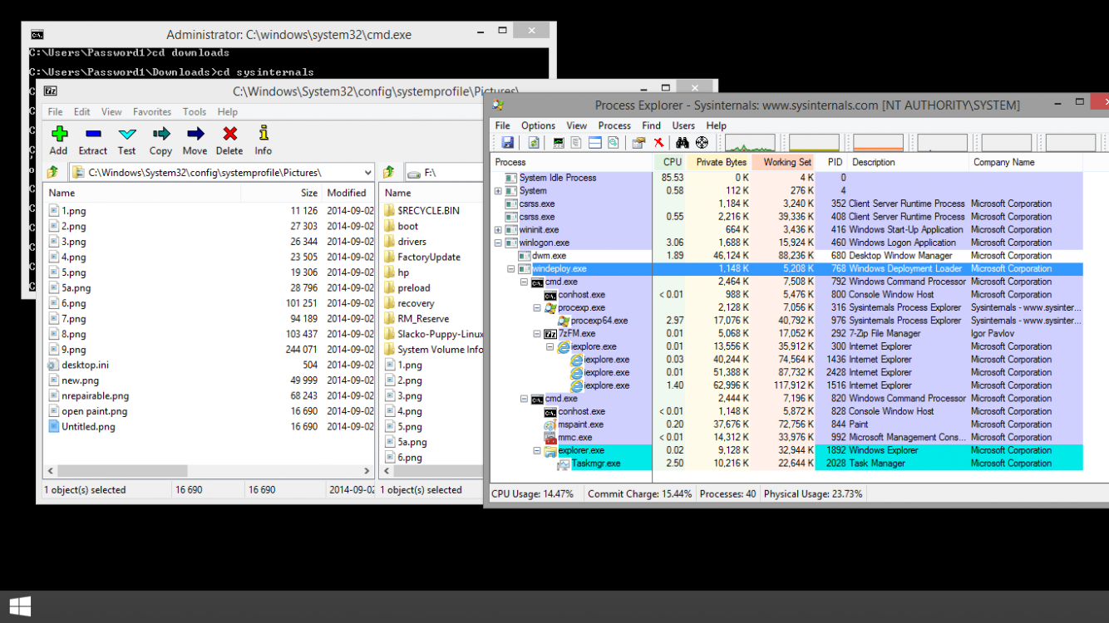Collapse the 7zFM.exe process node
The image size is (1109, 623).
point(537,333)
